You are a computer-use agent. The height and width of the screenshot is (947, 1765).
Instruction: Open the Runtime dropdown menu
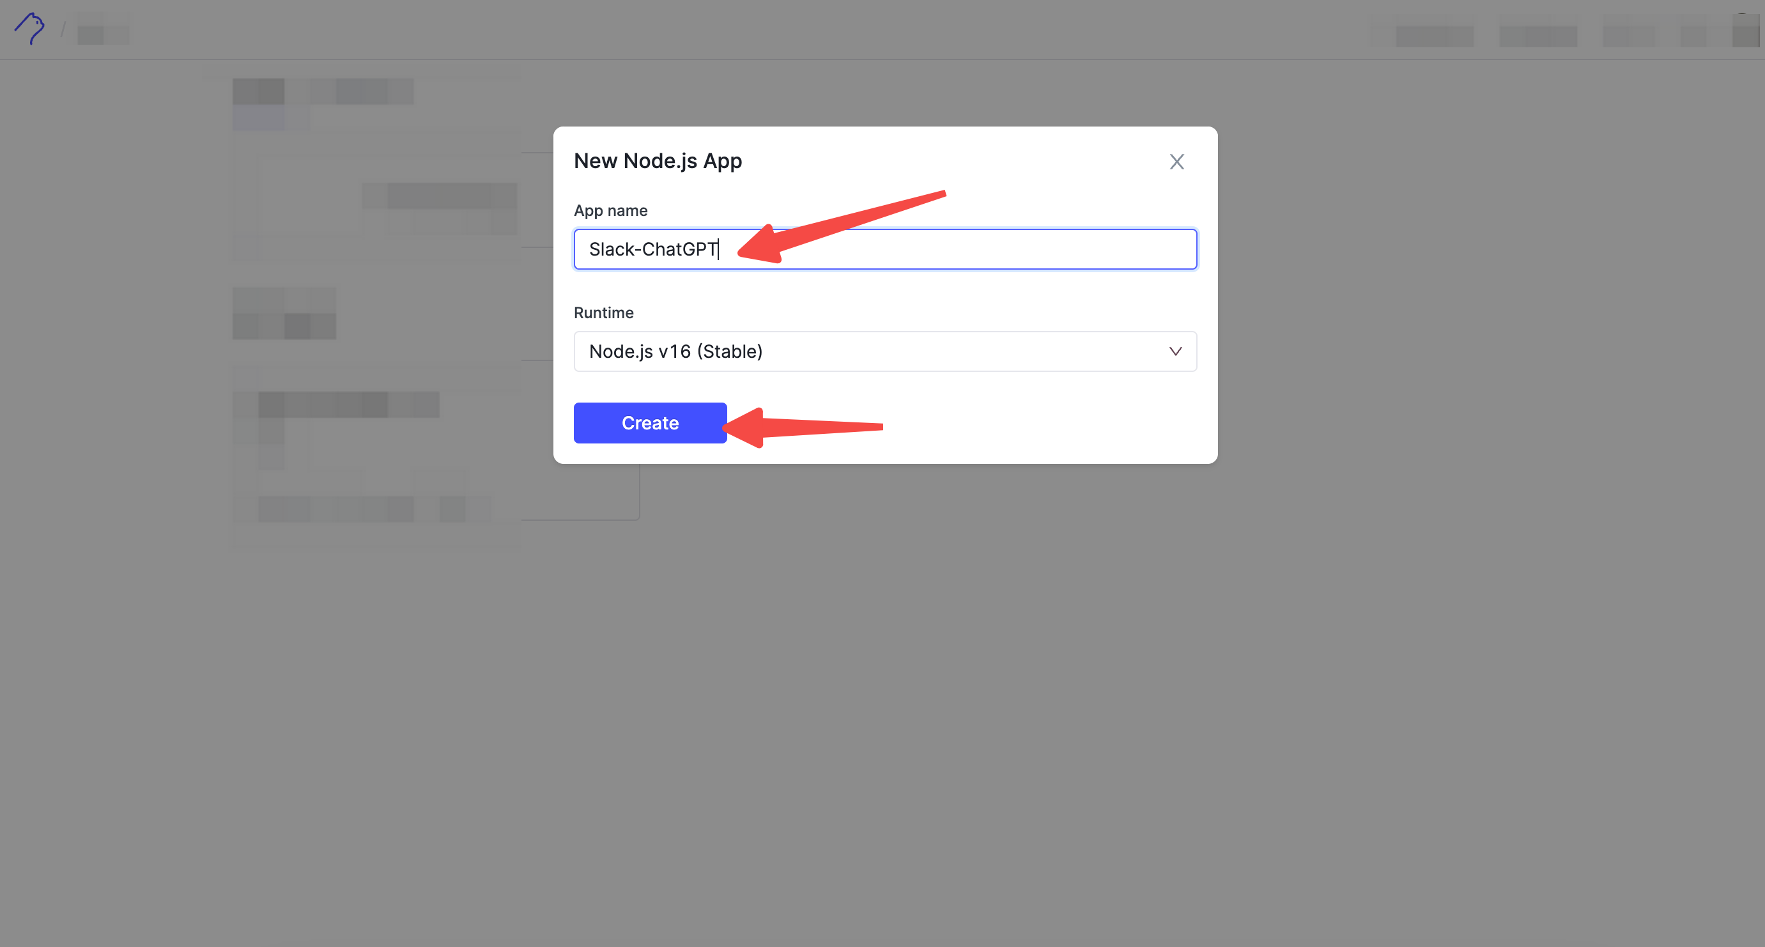pos(885,351)
